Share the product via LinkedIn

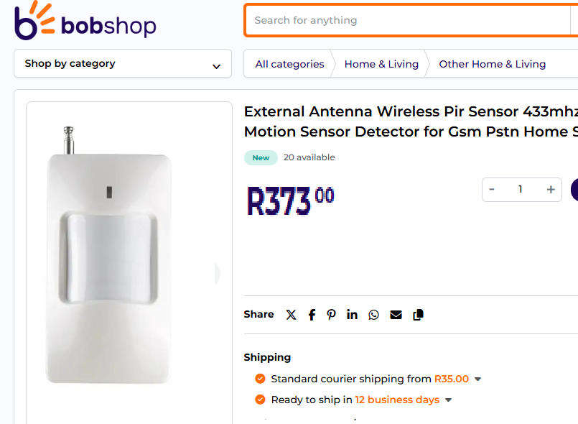coord(352,314)
